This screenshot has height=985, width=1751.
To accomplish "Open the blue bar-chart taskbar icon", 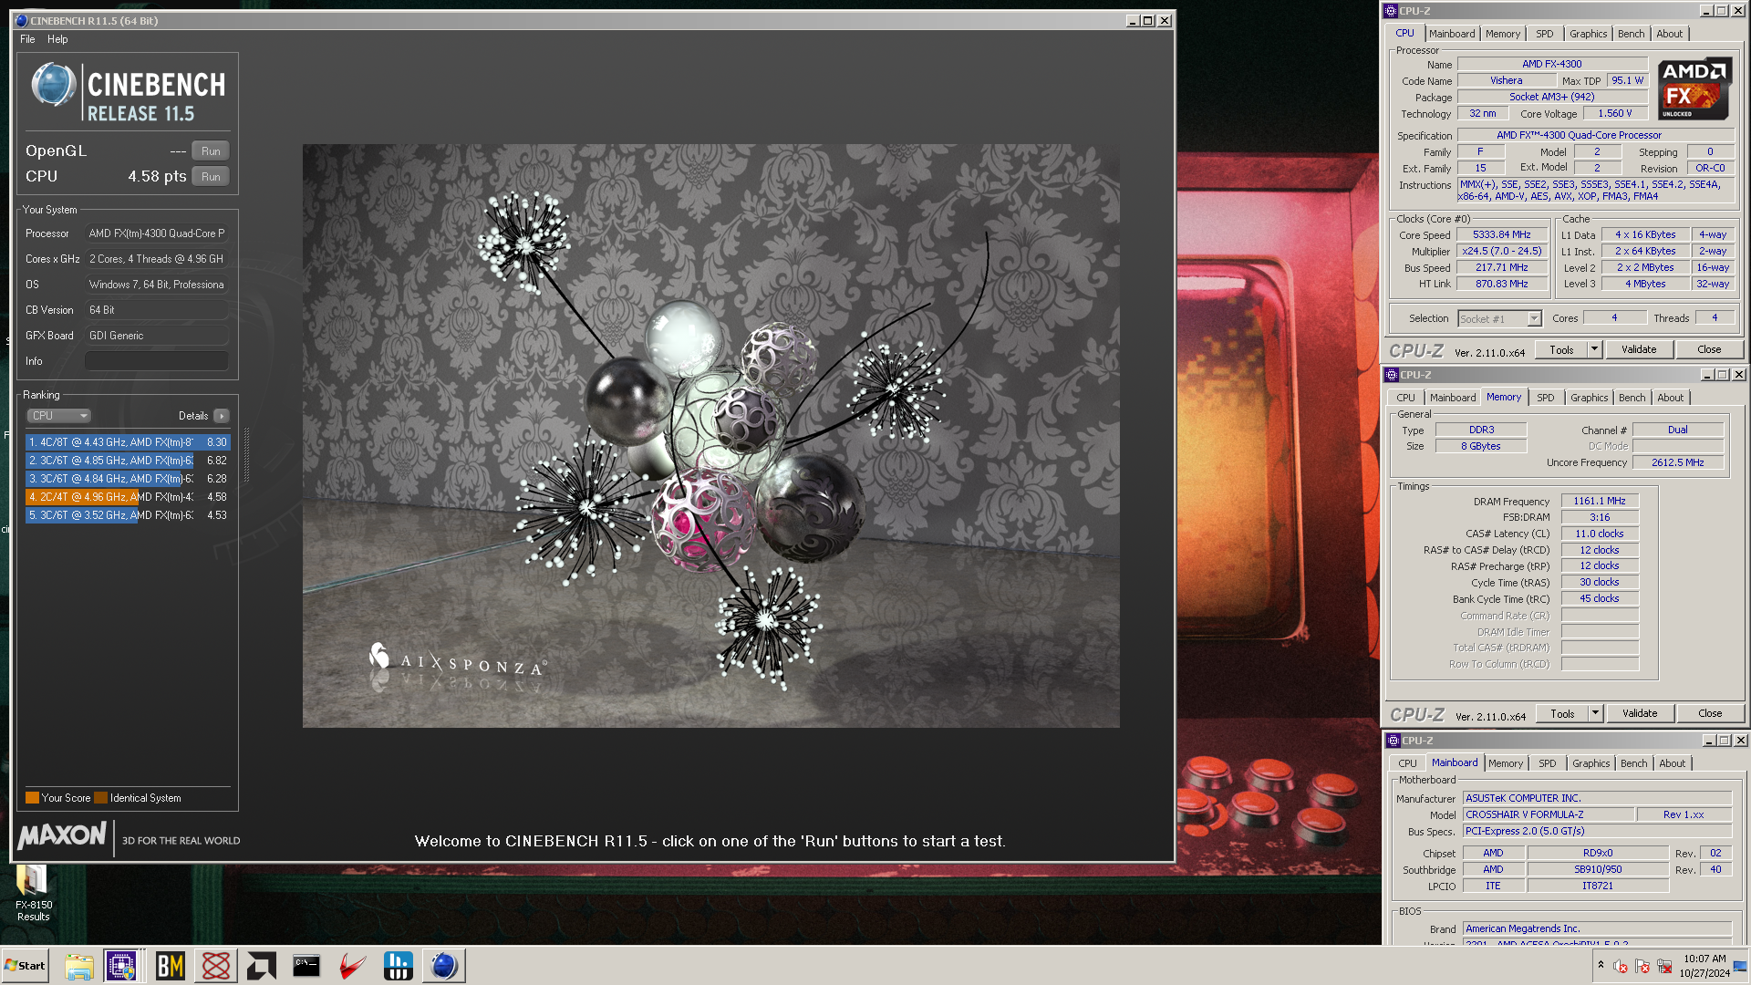I will tap(399, 966).
